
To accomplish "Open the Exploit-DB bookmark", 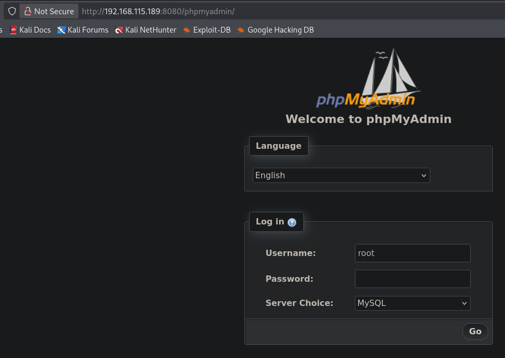I will [x=206, y=30].
